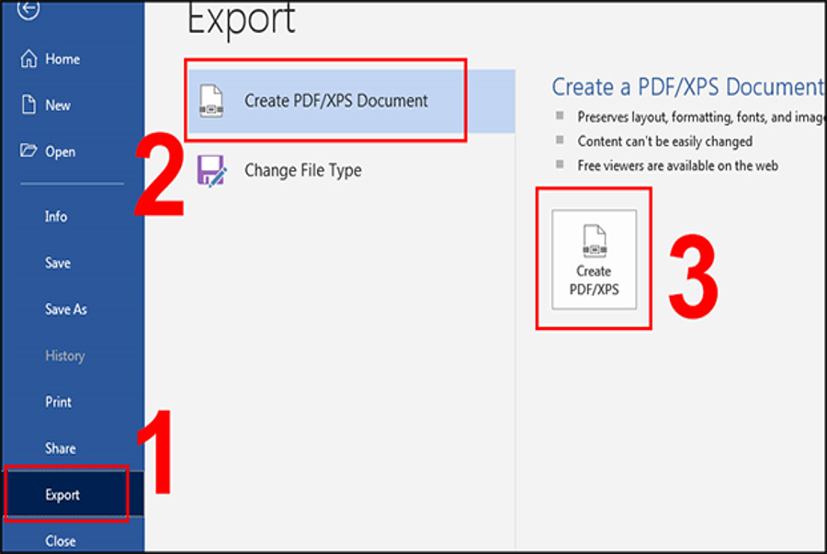Click the New blank page icon
Screen dimensions: 827x554
click(28, 106)
